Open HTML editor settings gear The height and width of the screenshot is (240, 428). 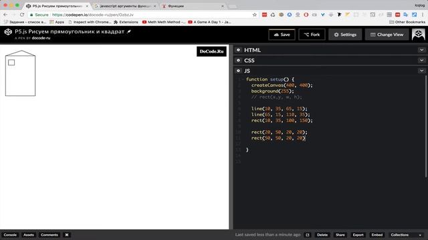238,50
